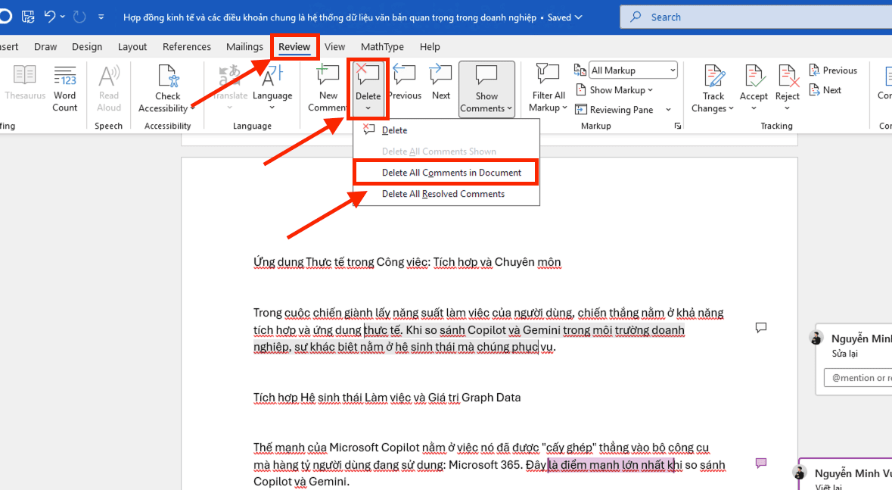Open the Word app icon in title bar
Screen dimensions: 892x490
pos(5,17)
